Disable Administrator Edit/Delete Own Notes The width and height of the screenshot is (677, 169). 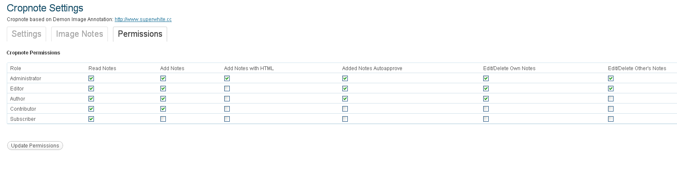[486, 78]
